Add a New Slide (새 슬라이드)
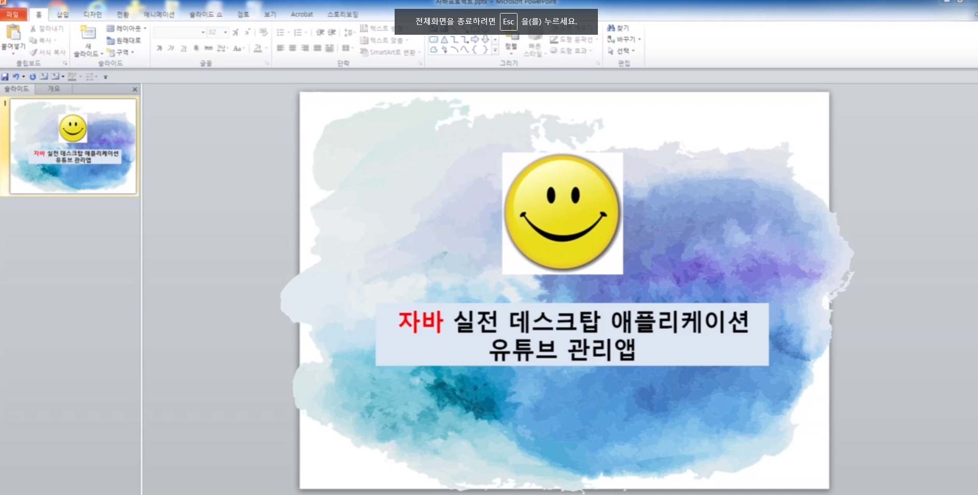Screen dimensions: 978x495 point(88,40)
